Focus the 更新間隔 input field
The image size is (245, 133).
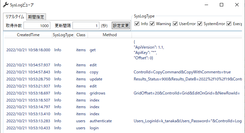(x=86, y=26)
